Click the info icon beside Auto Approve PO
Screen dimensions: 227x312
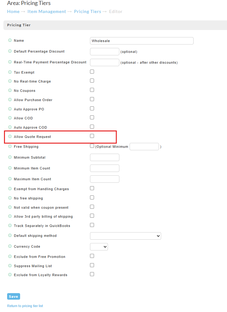pyautogui.click(x=10, y=109)
